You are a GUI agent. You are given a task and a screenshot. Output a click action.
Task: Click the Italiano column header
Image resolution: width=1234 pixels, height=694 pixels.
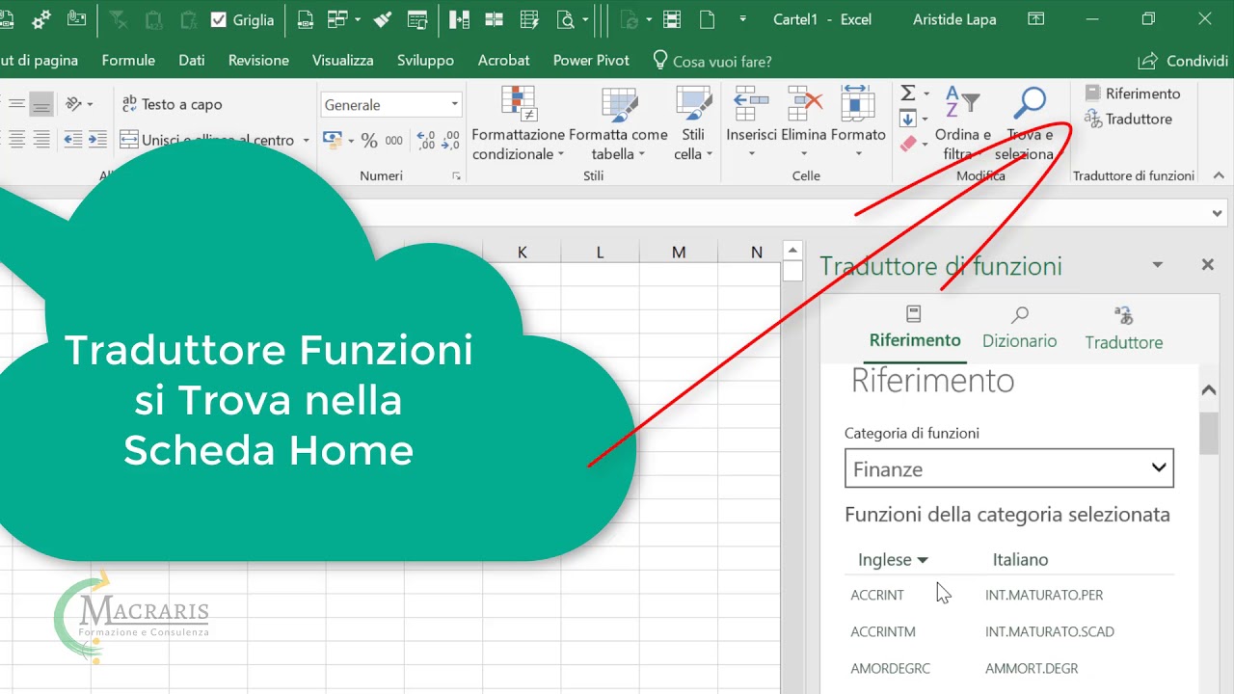1020,559
